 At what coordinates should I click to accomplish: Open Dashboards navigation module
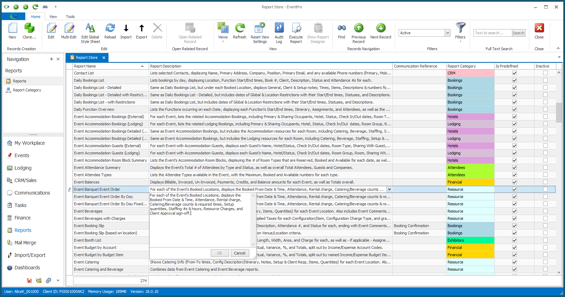[x=27, y=268]
